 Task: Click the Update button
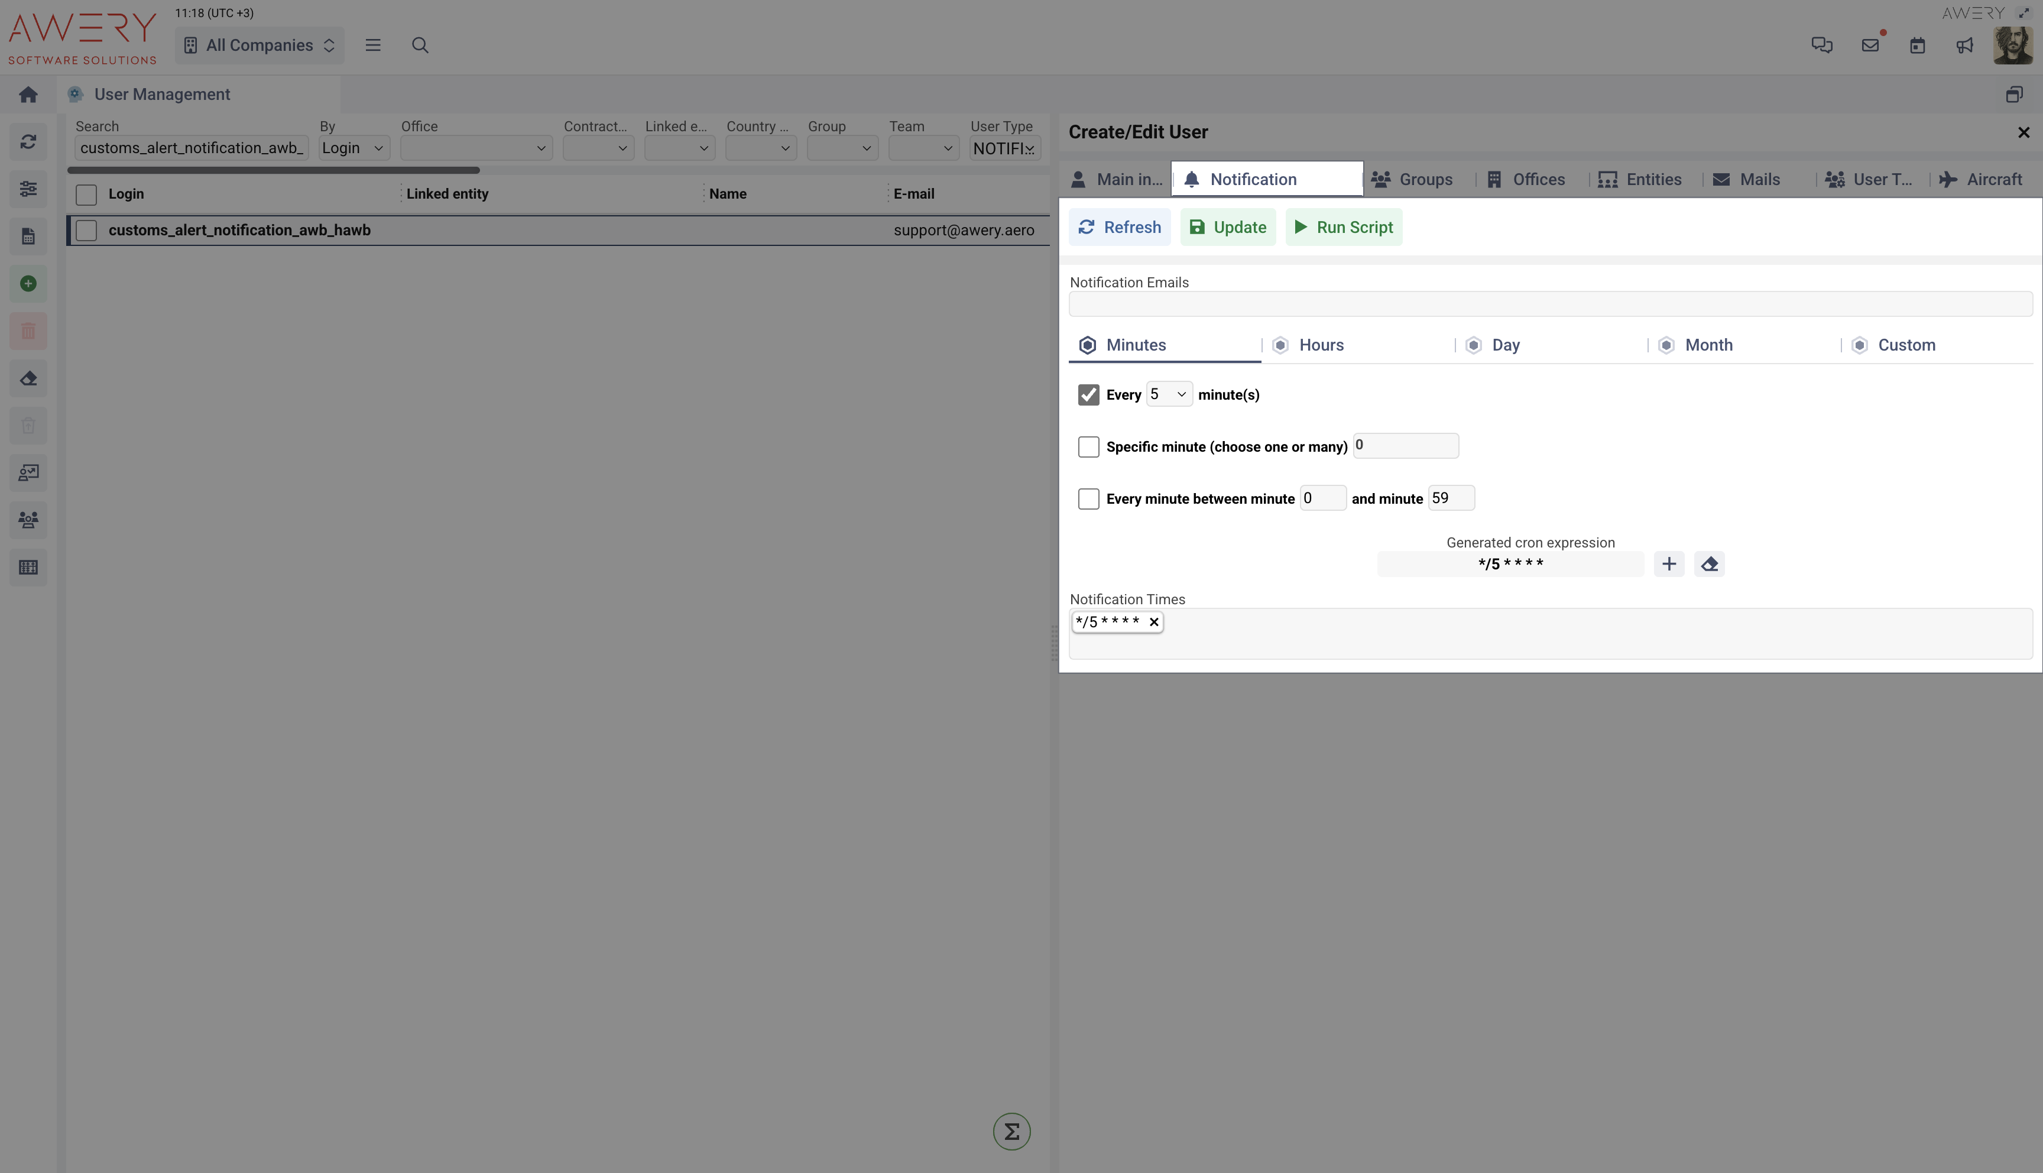[x=1228, y=227]
